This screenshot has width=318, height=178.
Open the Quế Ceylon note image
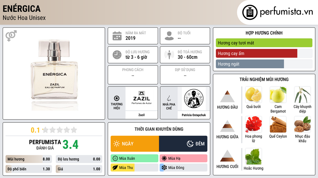pos(278,124)
